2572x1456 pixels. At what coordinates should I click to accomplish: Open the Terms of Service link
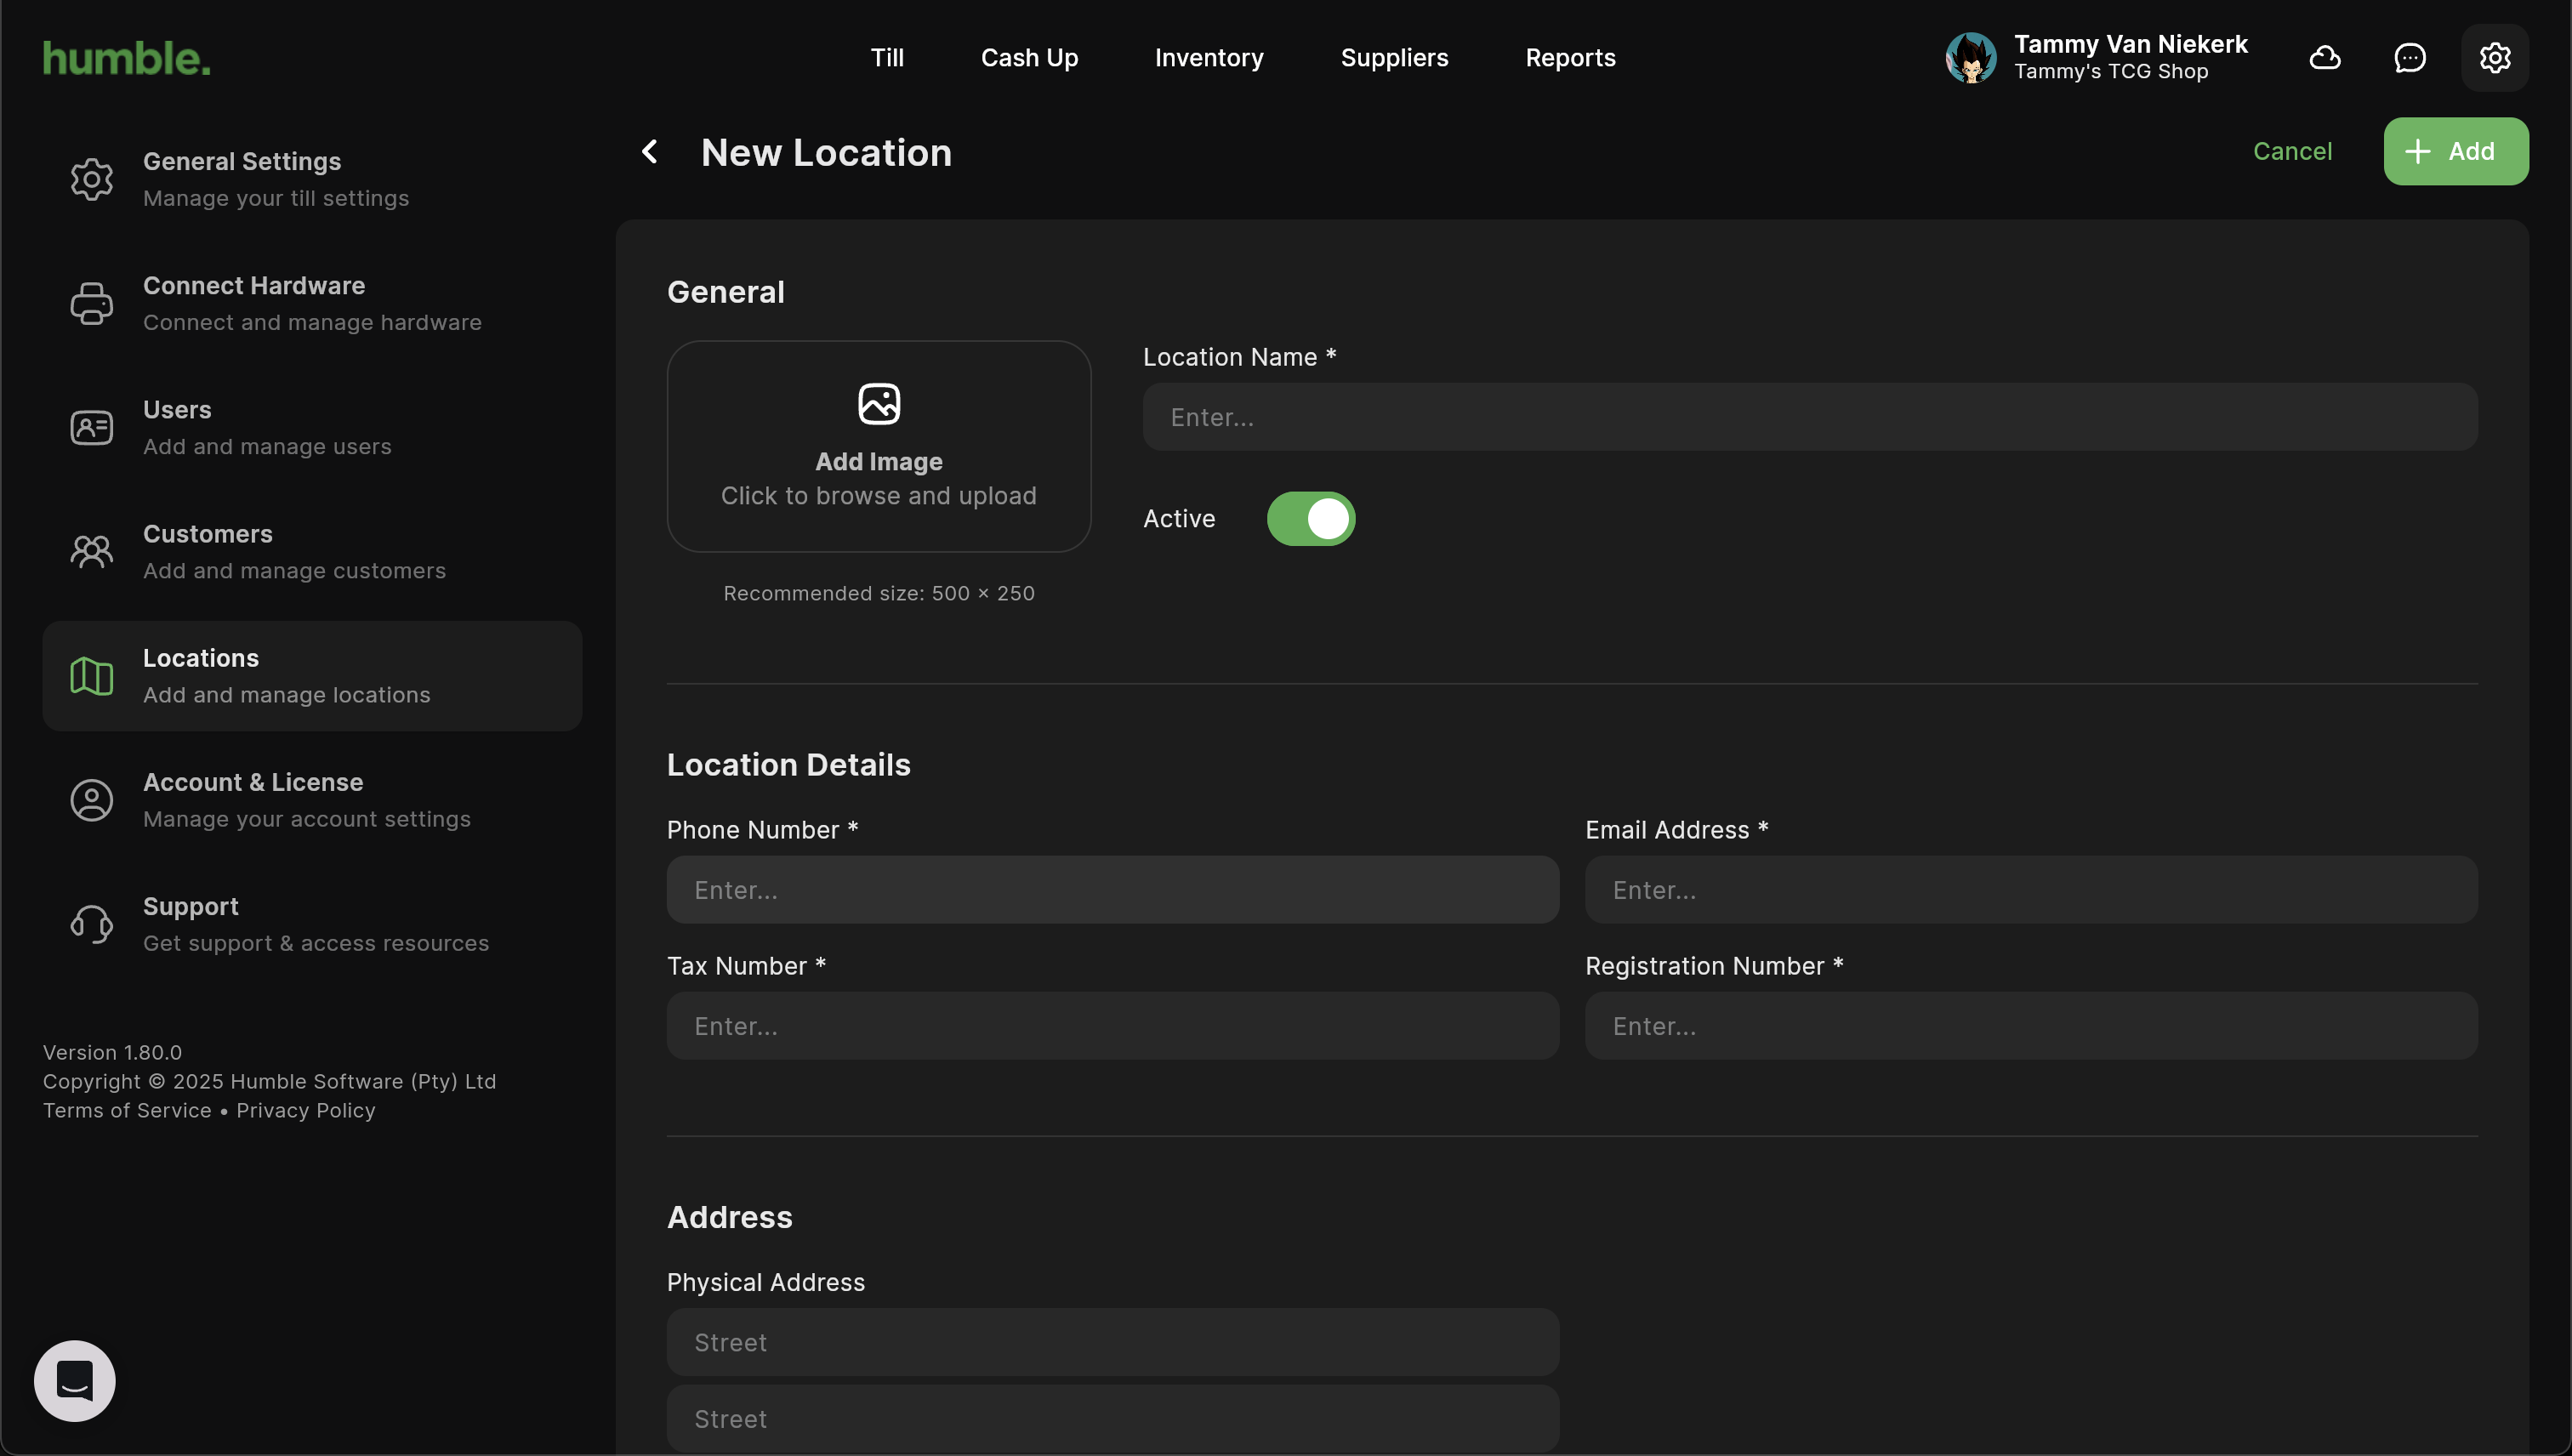tap(127, 1110)
